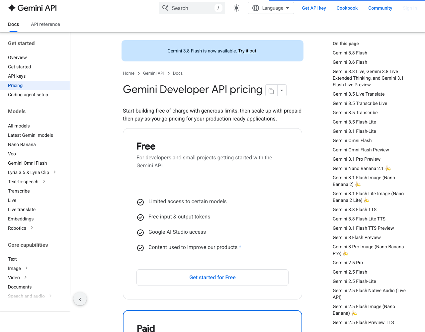The height and width of the screenshot is (332, 425).
Task: Jump to Gemini 3.8 Flash section
Action: click(x=350, y=53)
